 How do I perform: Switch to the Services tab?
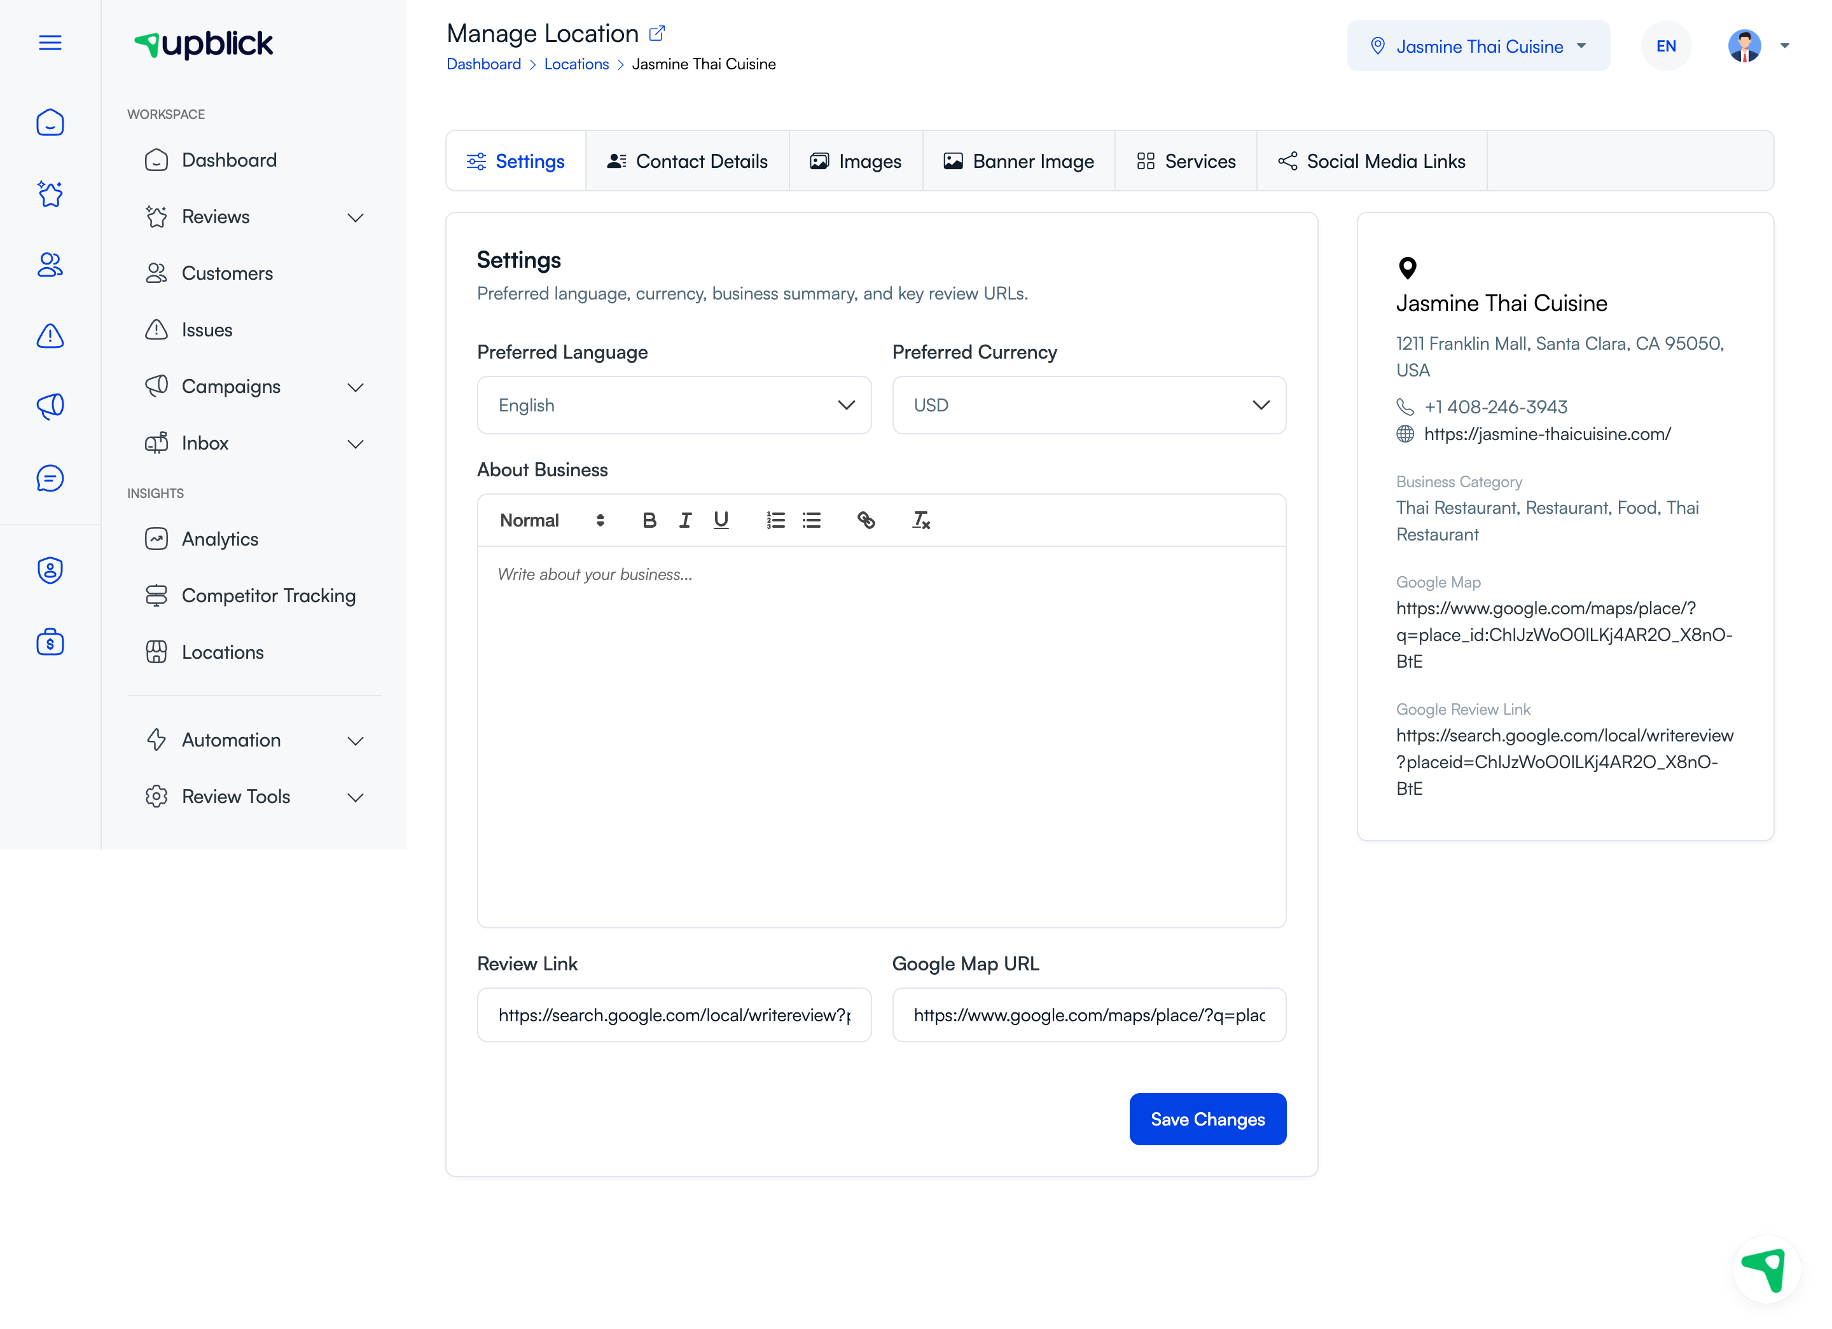[1186, 162]
